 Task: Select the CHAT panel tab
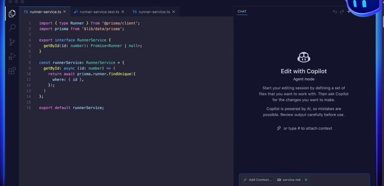tap(242, 11)
